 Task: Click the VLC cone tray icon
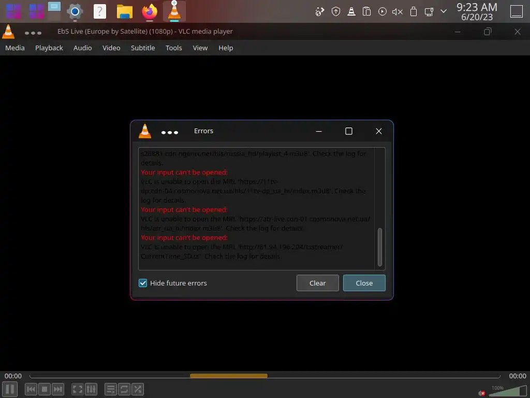tap(351, 11)
